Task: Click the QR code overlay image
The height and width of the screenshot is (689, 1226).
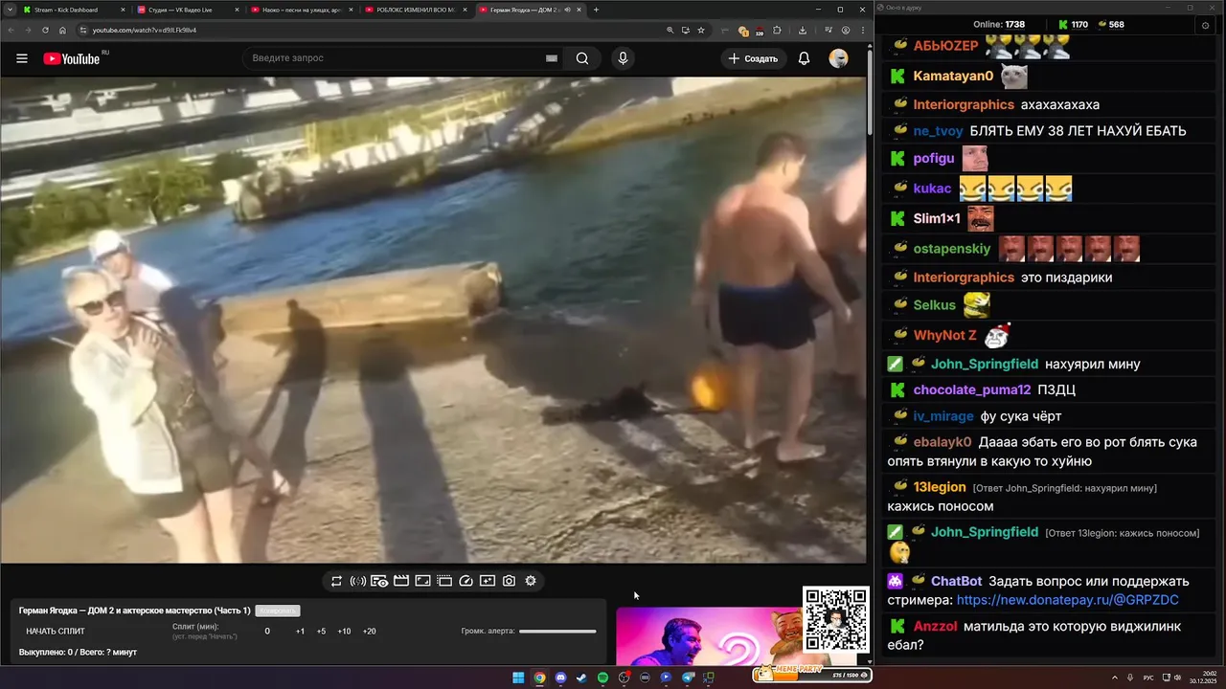Action: pyautogui.click(x=836, y=619)
